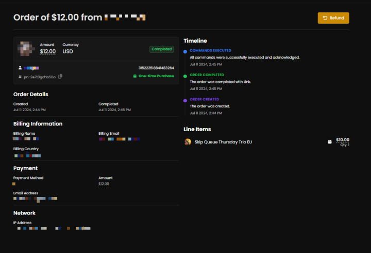Select the Order Completed timeline marker
This screenshot has width=371, height=253.
185,76
